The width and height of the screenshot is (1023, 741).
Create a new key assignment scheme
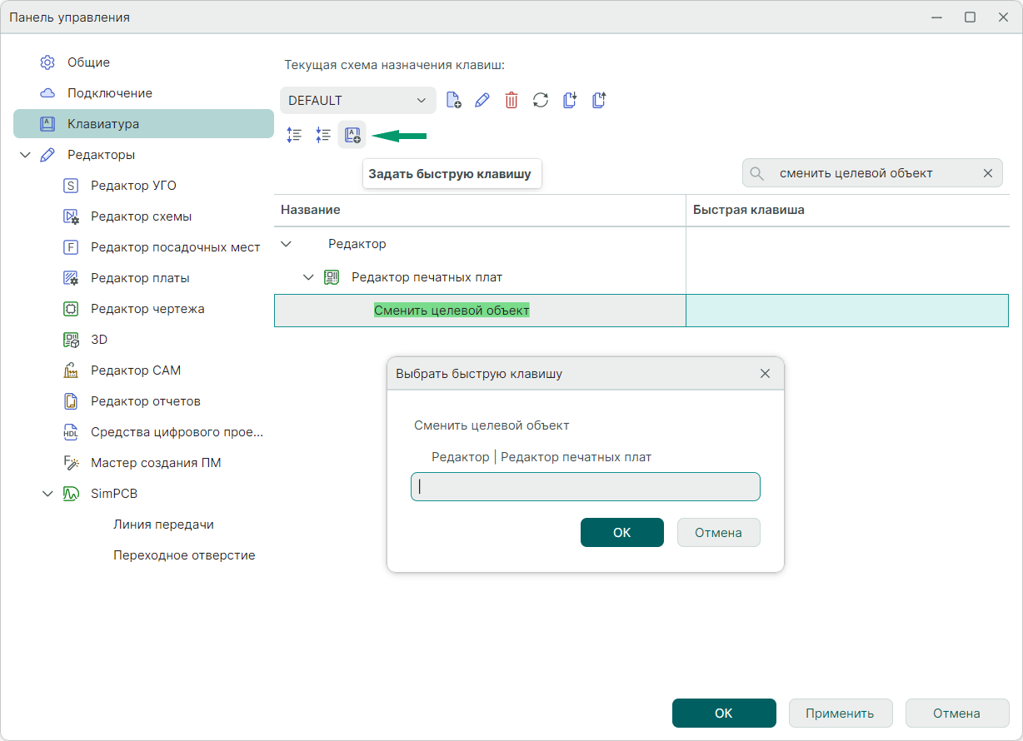(454, 101)
